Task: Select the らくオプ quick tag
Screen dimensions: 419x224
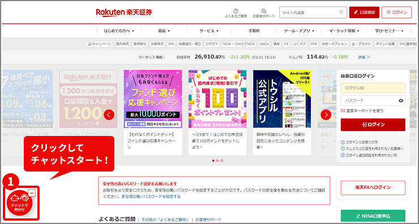Action: pyautogui.click(x=300, y=44)
